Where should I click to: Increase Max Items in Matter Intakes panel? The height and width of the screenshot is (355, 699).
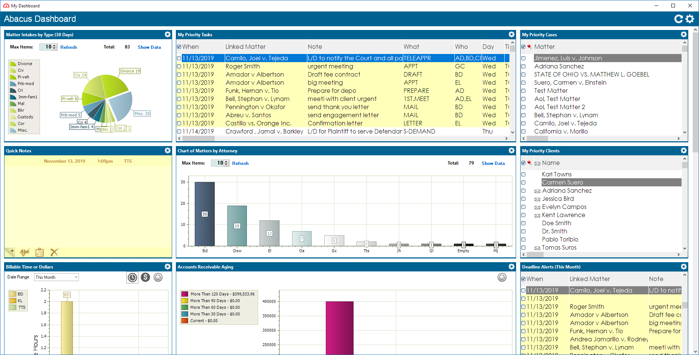[x=55, y=45]
